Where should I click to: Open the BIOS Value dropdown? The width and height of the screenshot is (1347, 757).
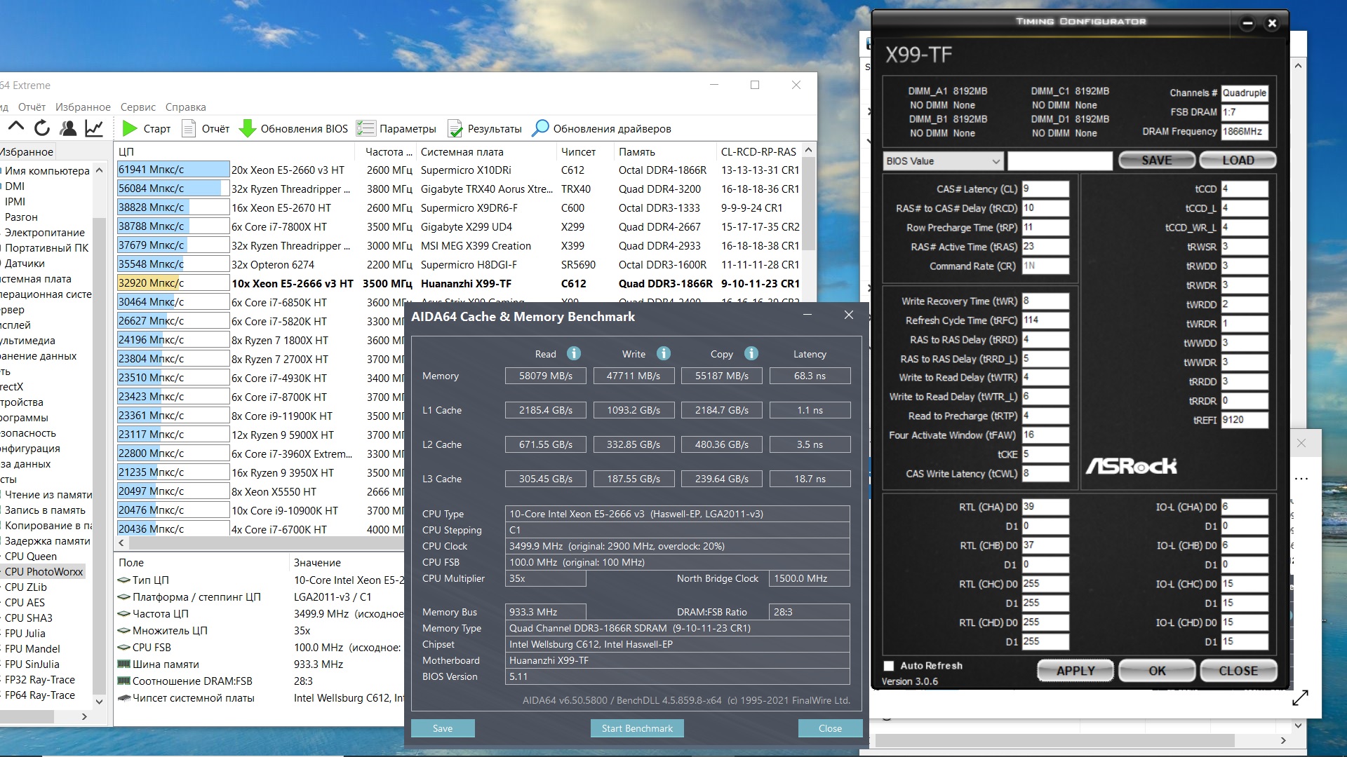943,161
